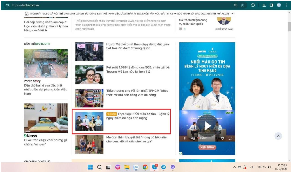The image size is (292, 172).
Task: Open VIE language indicator in tray
Action: pos(251,167)
